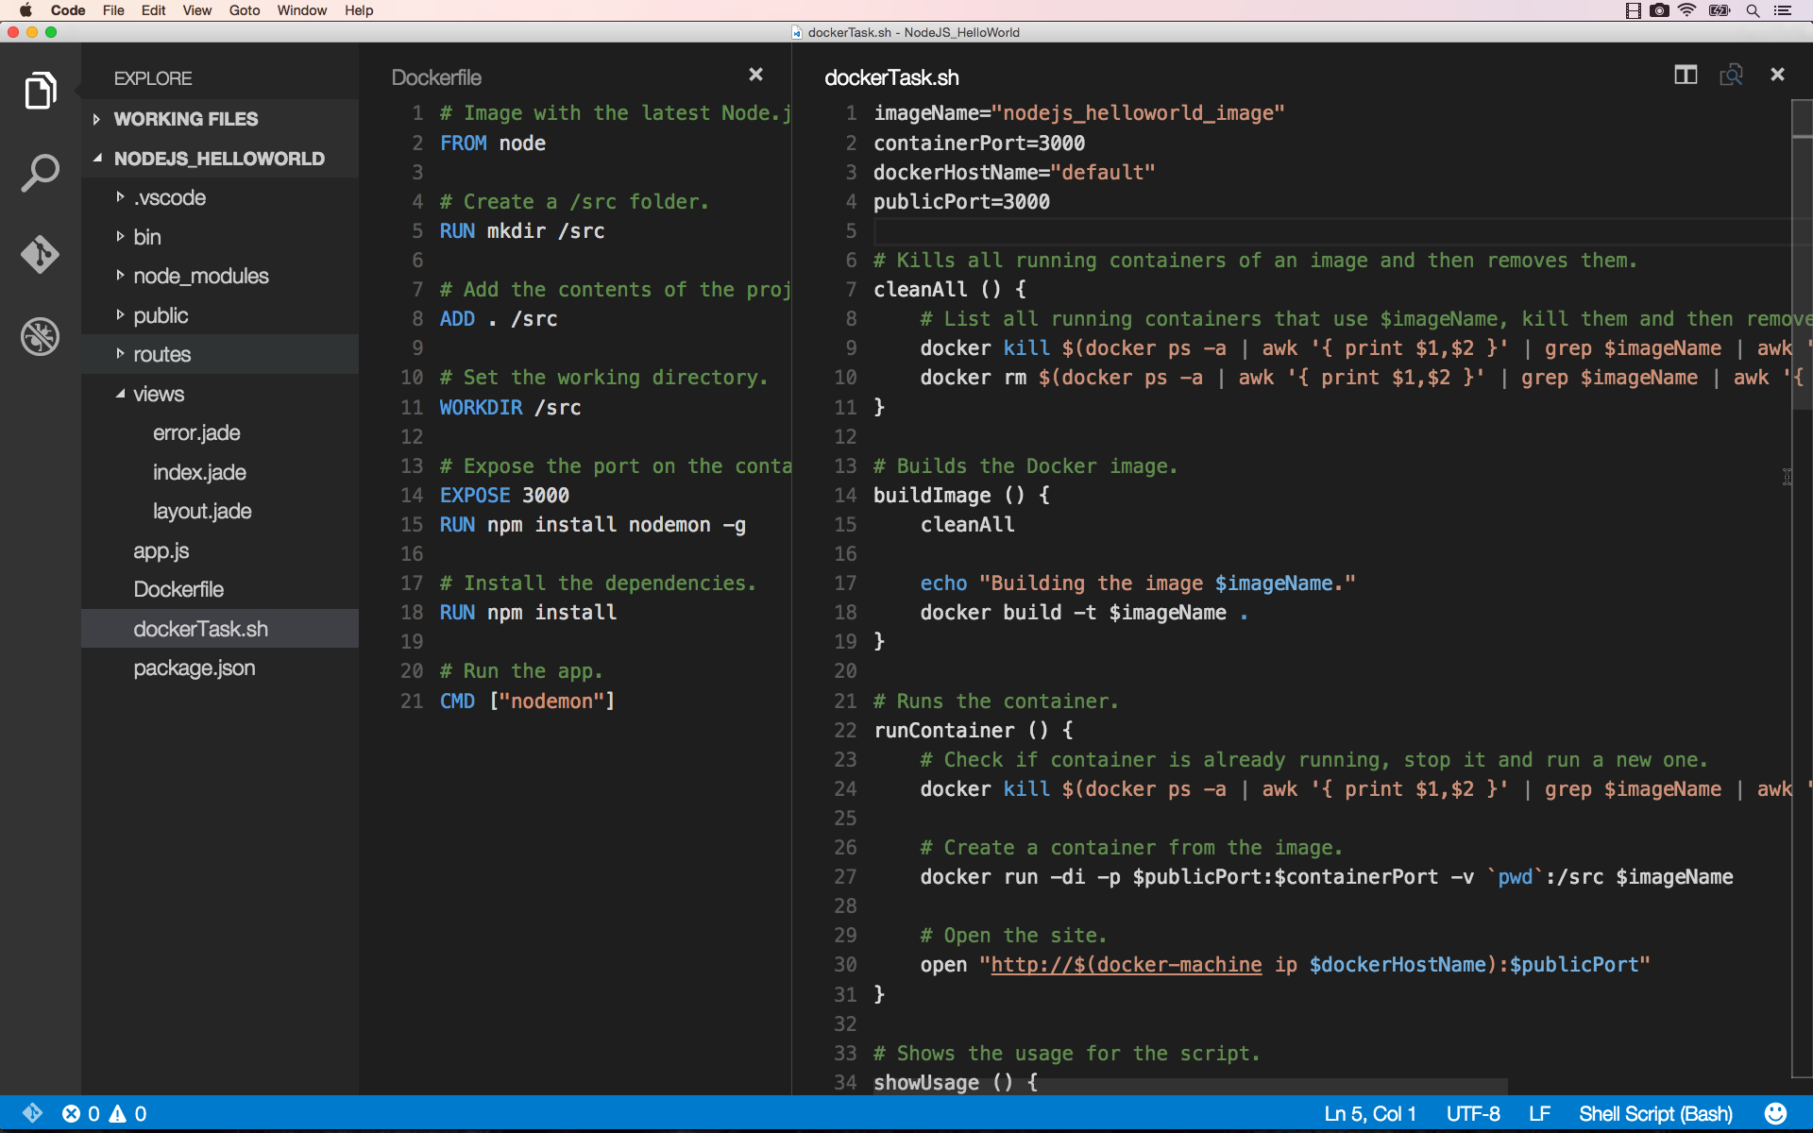Collapse the NODEJS_HELLOWORLD project root
Screen dimensions: 1813x1133
tap(219, 159)
